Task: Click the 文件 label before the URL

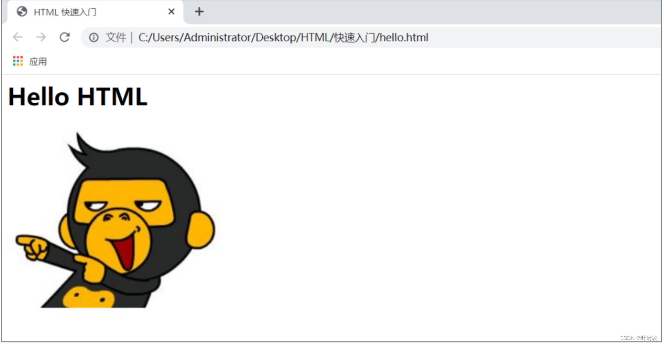Action: [115, 37]
